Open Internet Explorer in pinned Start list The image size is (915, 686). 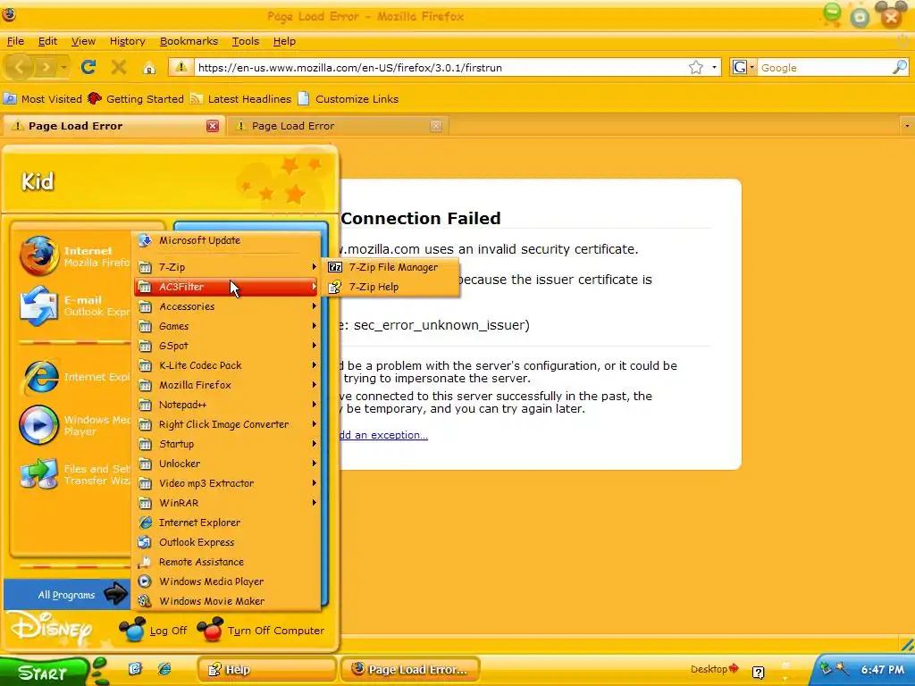click(73, 377)
